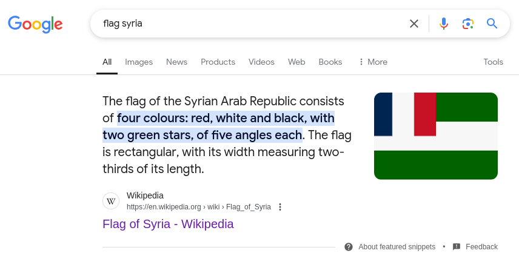The height and width of the screenshot is (262, 519).
Task: Open the Syrian flag thumbnail image
Action: [435, 136]
